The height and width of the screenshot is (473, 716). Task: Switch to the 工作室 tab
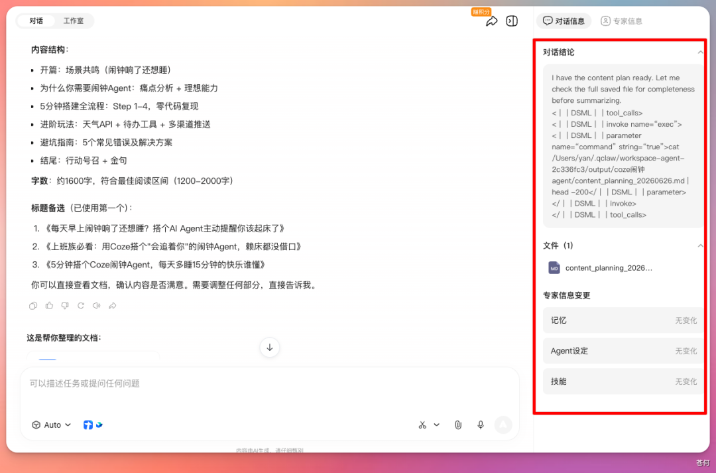pos(74,21)
